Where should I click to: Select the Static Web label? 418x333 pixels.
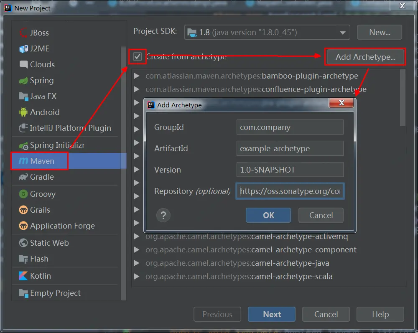[49, 243]
